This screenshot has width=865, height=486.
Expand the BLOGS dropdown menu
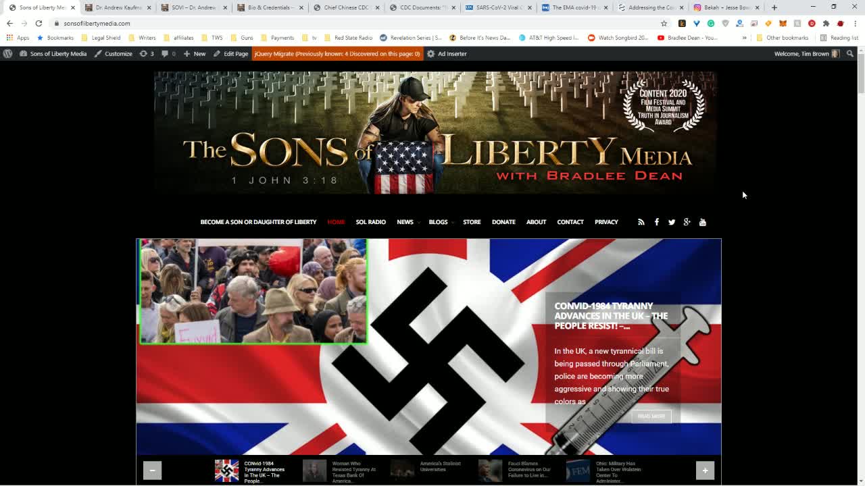(441, 222)
